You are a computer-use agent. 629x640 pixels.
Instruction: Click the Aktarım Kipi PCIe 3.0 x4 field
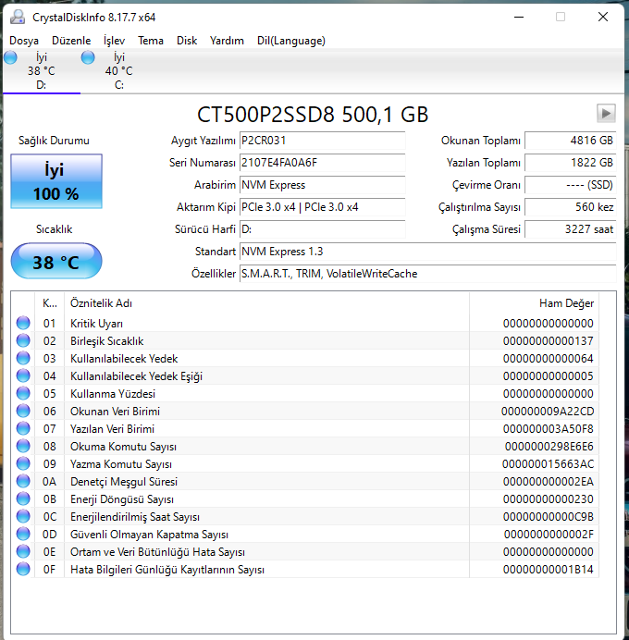pyautogui.click(x=322, y=207)
